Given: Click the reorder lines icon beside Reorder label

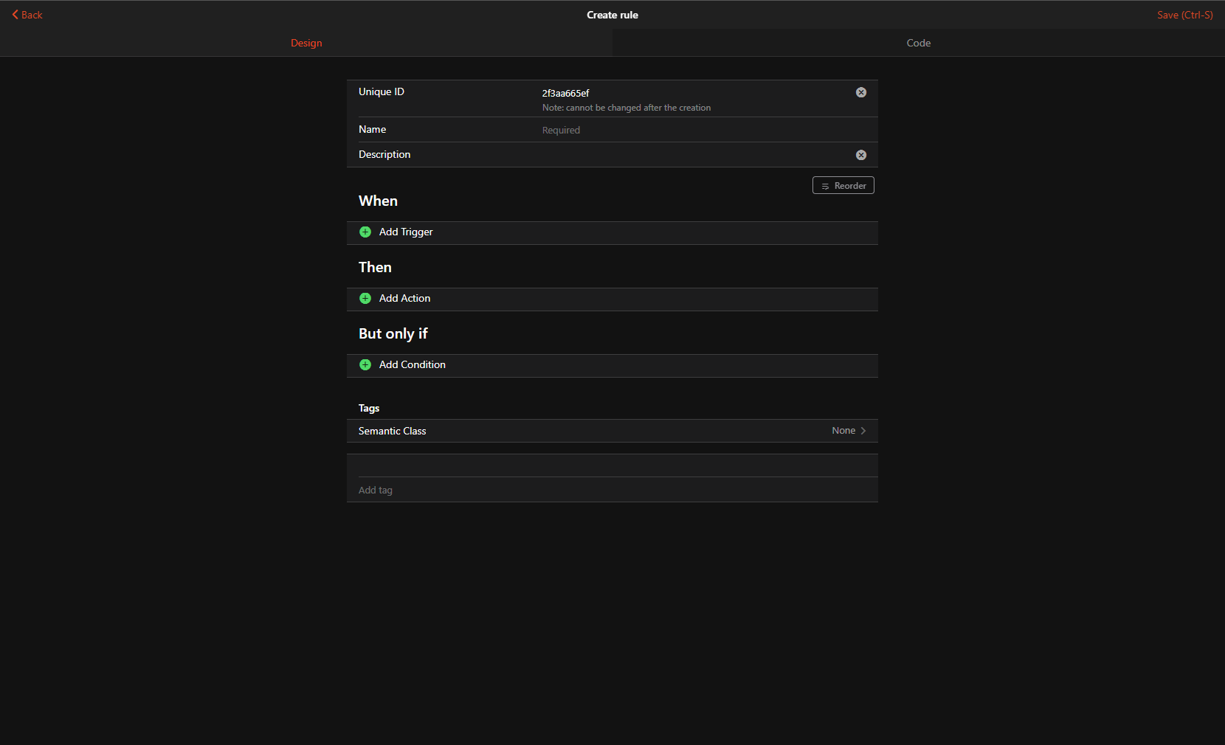Looking at the screenshot, I should tap(824, 185).
